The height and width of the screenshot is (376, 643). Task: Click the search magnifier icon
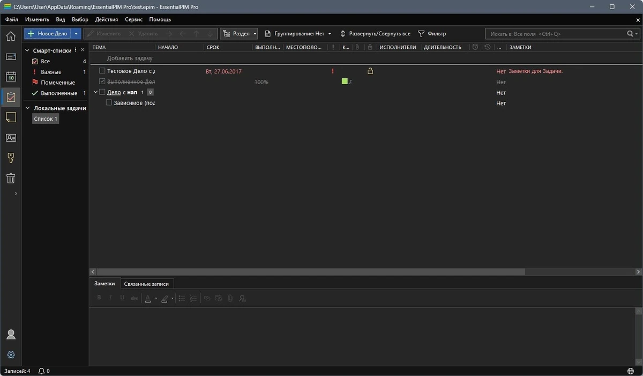click(630, 34)
